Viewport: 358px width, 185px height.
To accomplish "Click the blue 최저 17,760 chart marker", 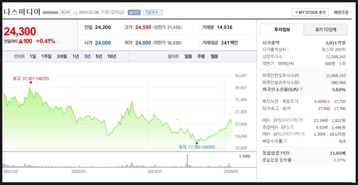I will pos(197,143).
